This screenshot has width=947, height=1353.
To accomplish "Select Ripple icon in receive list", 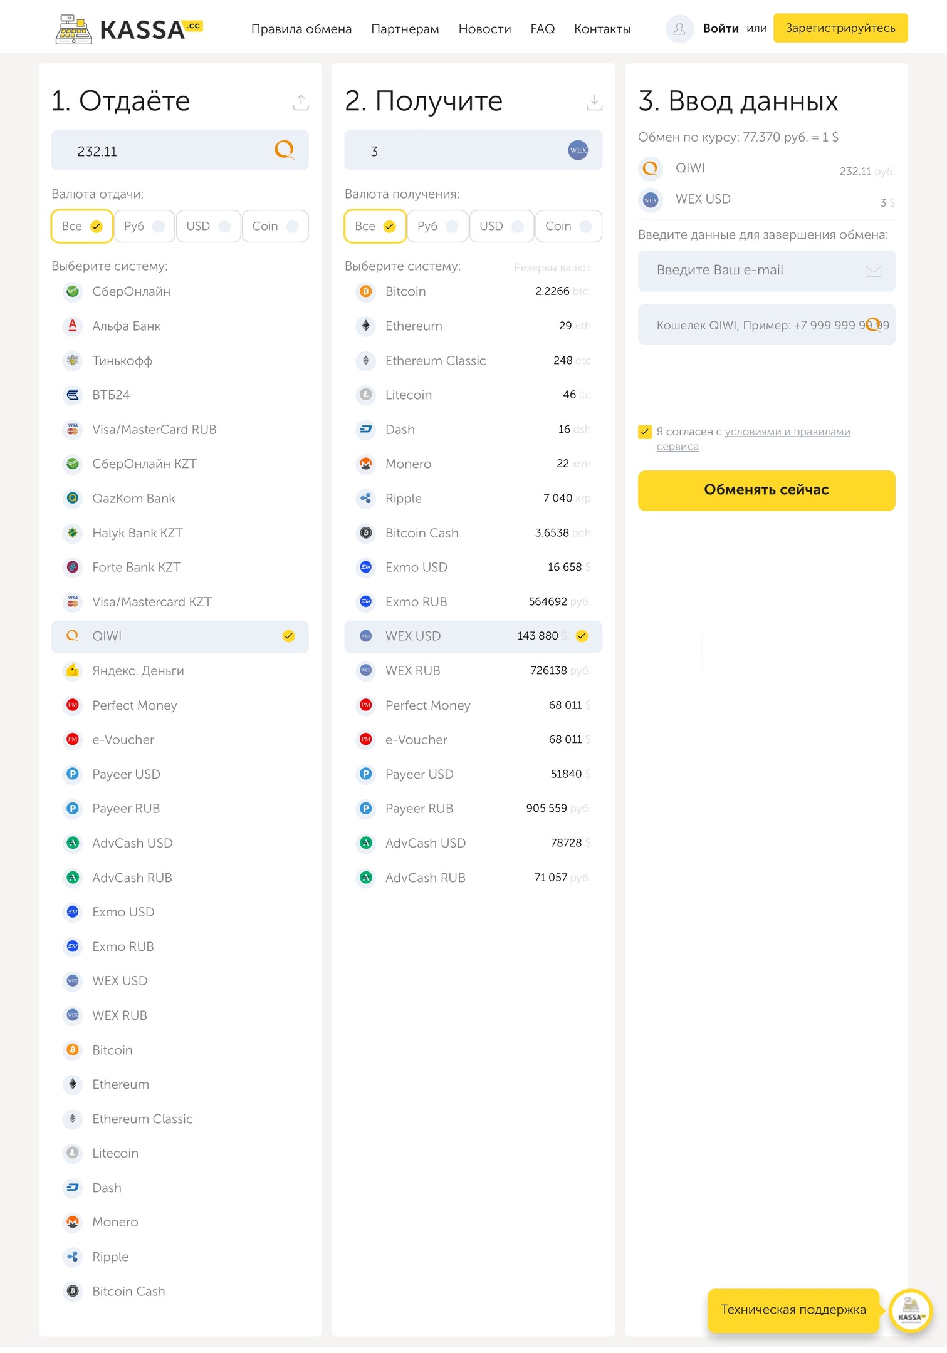I will (366, 498).
